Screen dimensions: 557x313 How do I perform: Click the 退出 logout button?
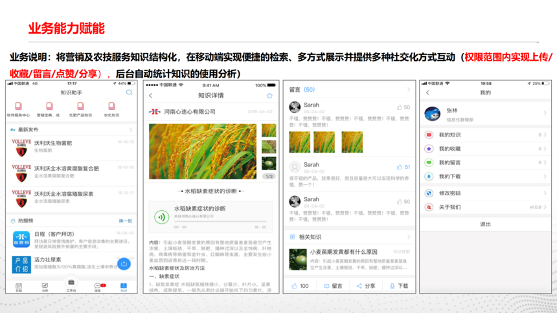486,224
